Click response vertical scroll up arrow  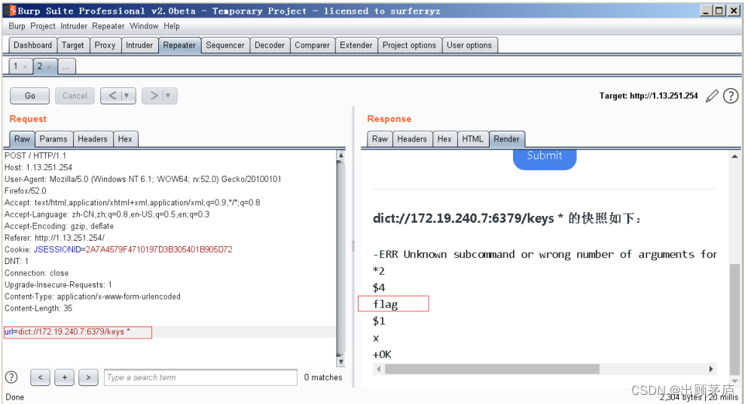(734, 156)
